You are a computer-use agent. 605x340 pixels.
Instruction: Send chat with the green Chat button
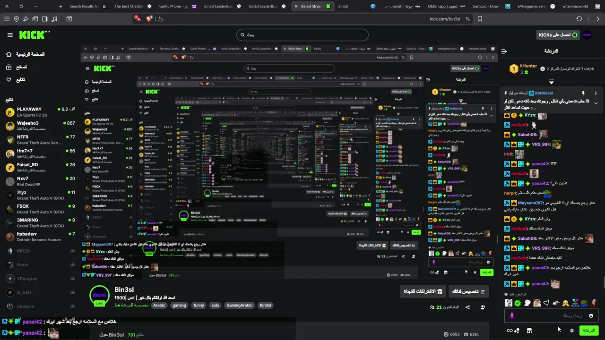[589, 331]
